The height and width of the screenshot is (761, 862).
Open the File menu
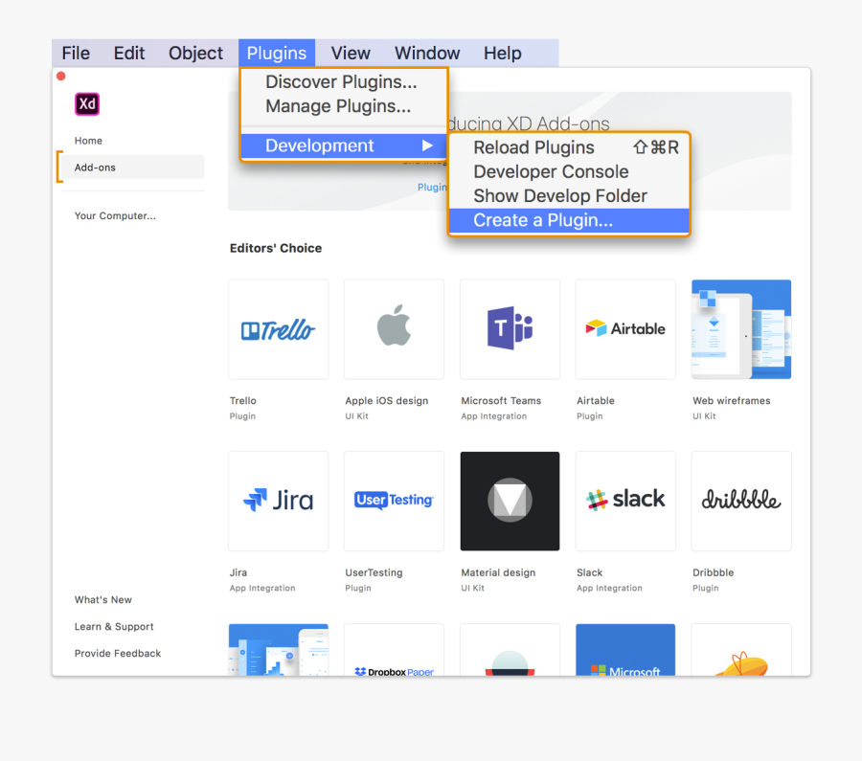click(76, 54)
